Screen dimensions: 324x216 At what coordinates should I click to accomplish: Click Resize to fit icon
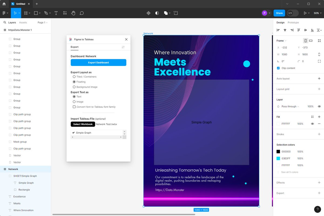point(319,41)
